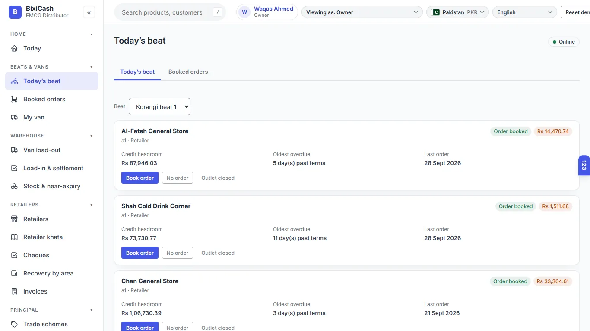Collapse the sidebar with the chevron button
Screen dimensions: 590x331
pyautogui.click(x=89, y=12)
